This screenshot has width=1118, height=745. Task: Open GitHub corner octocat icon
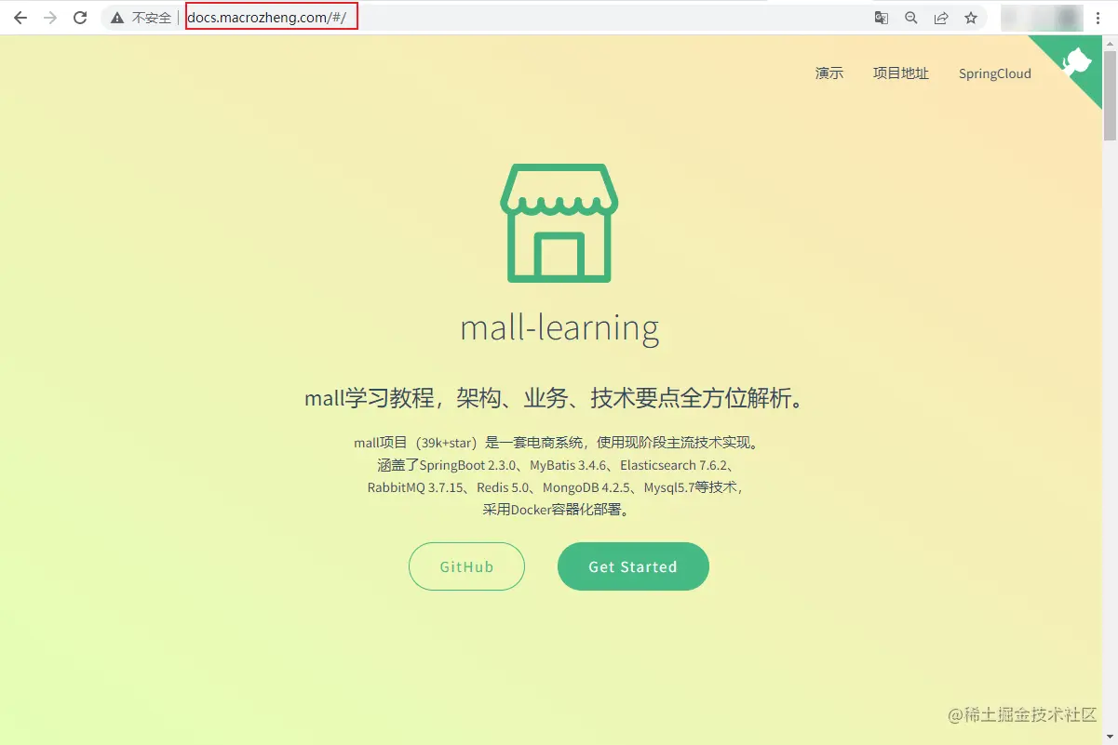pos(1075,62)
